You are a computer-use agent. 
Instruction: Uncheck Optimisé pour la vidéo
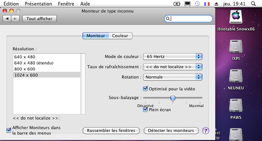click(x=145, y=89)
